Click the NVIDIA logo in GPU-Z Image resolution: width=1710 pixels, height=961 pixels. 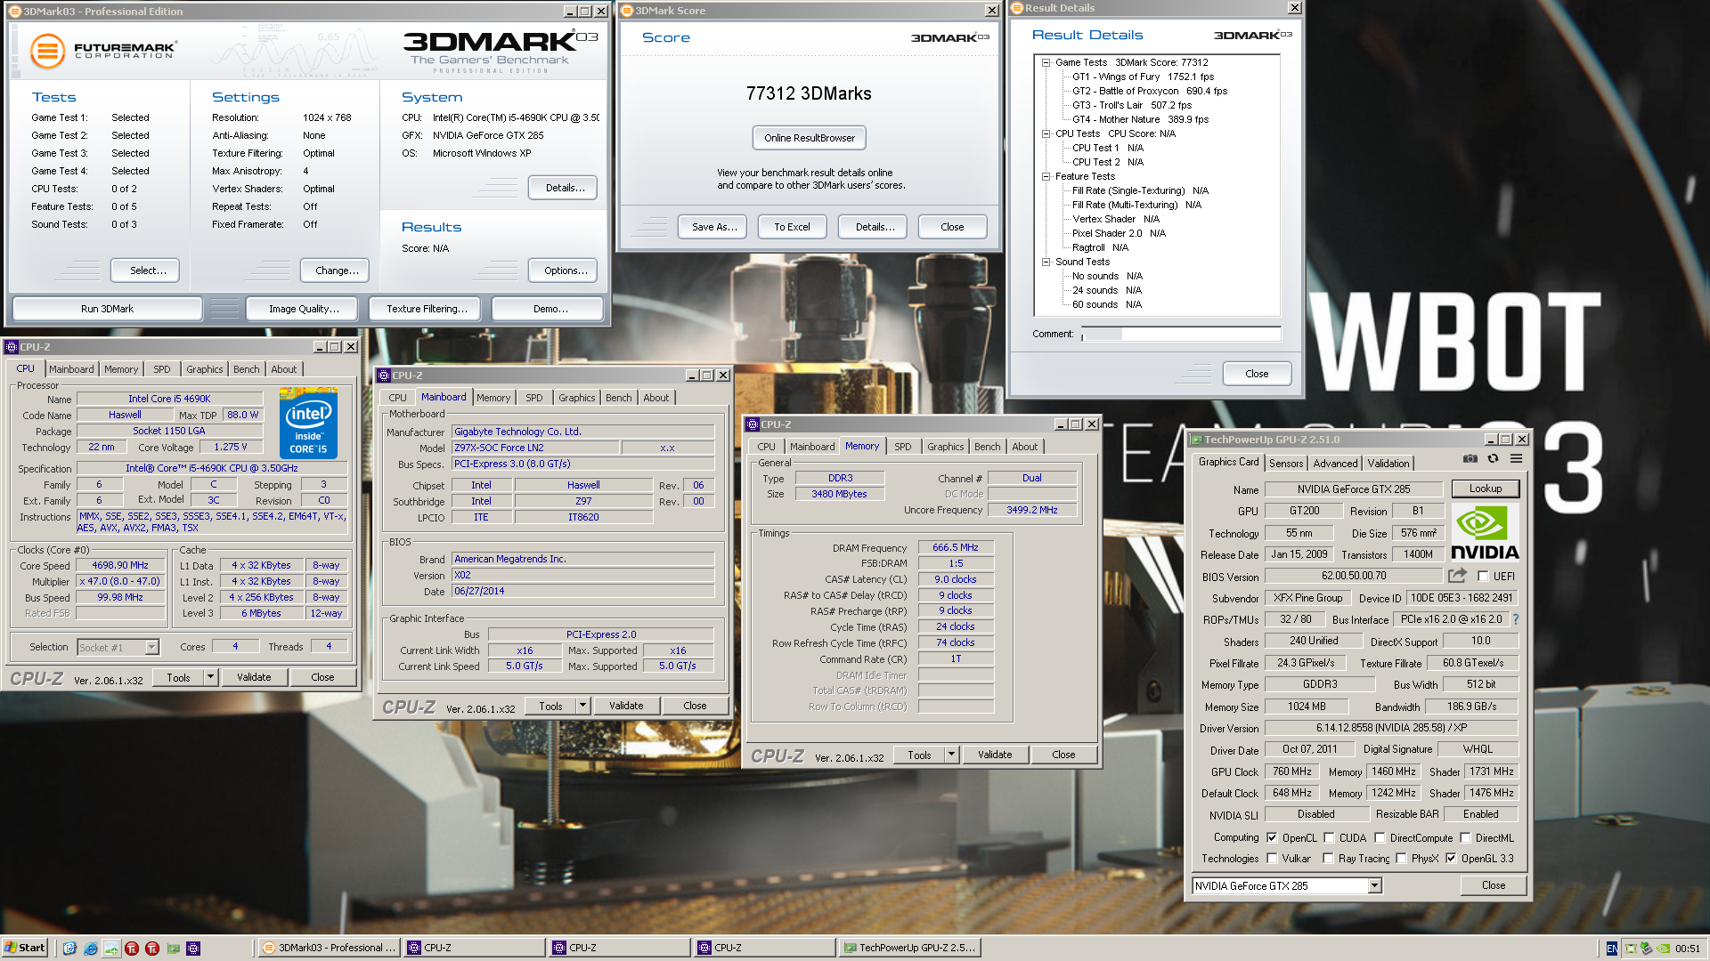[1485, 532]
